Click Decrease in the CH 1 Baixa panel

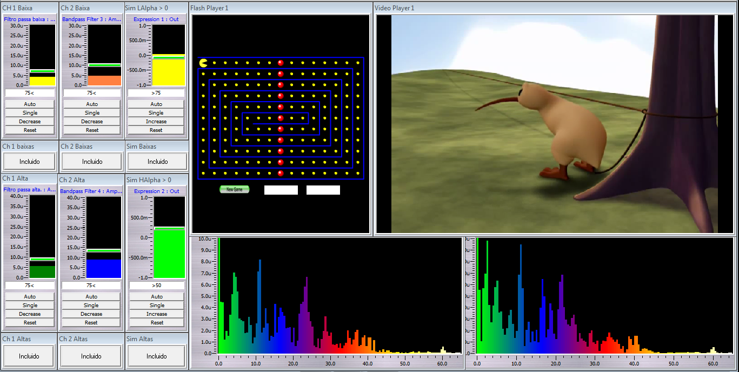point(30,121)
